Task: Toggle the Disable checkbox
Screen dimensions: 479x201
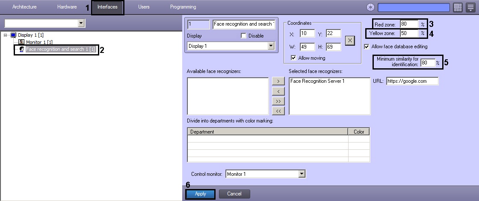Action: 243,36
